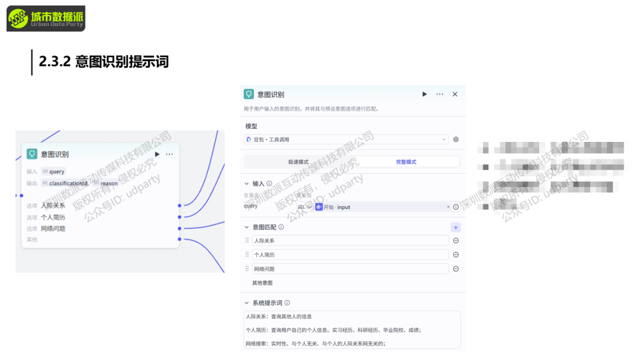Remove the 网络问题 intent row

pos(456,269)
